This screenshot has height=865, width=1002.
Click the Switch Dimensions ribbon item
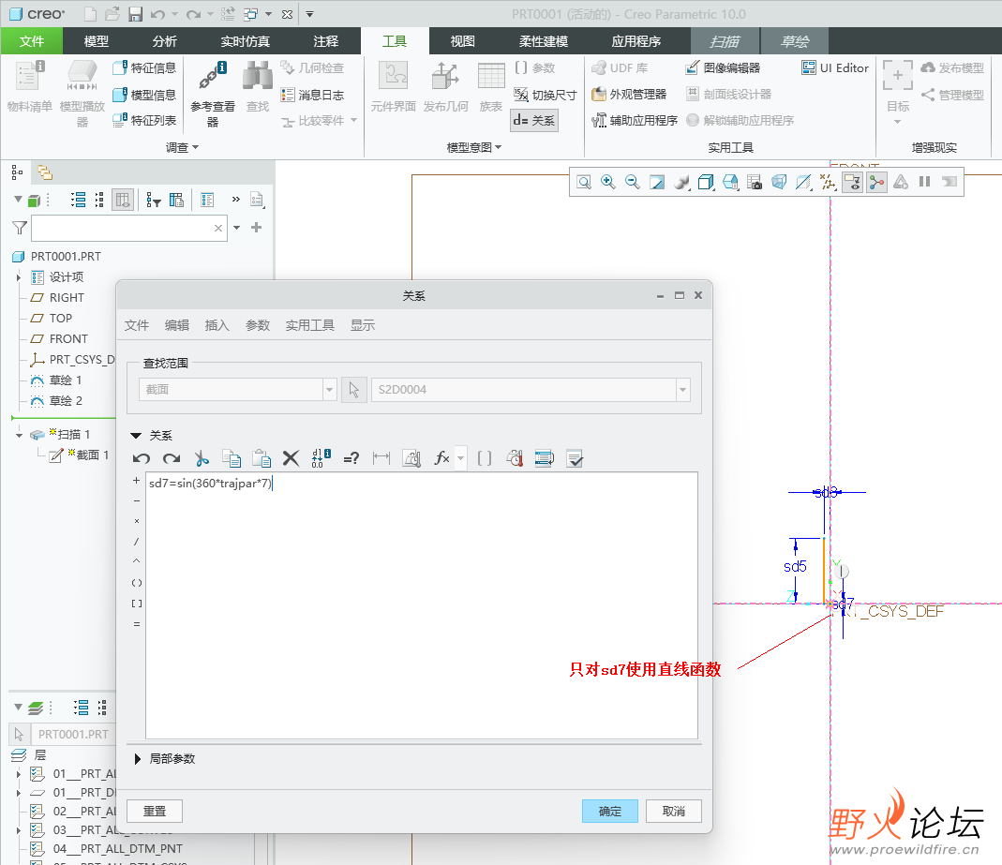(546, 95)
